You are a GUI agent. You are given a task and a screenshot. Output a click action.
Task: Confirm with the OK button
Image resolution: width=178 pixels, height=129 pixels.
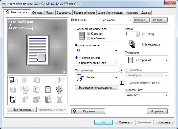[x=103, y=122]
